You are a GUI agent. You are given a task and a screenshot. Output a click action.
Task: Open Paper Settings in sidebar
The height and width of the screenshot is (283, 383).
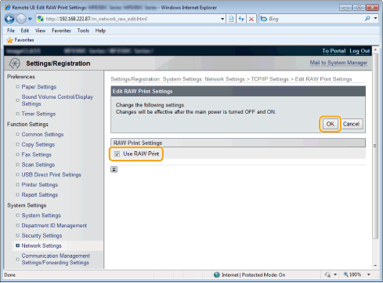(39, 87)
